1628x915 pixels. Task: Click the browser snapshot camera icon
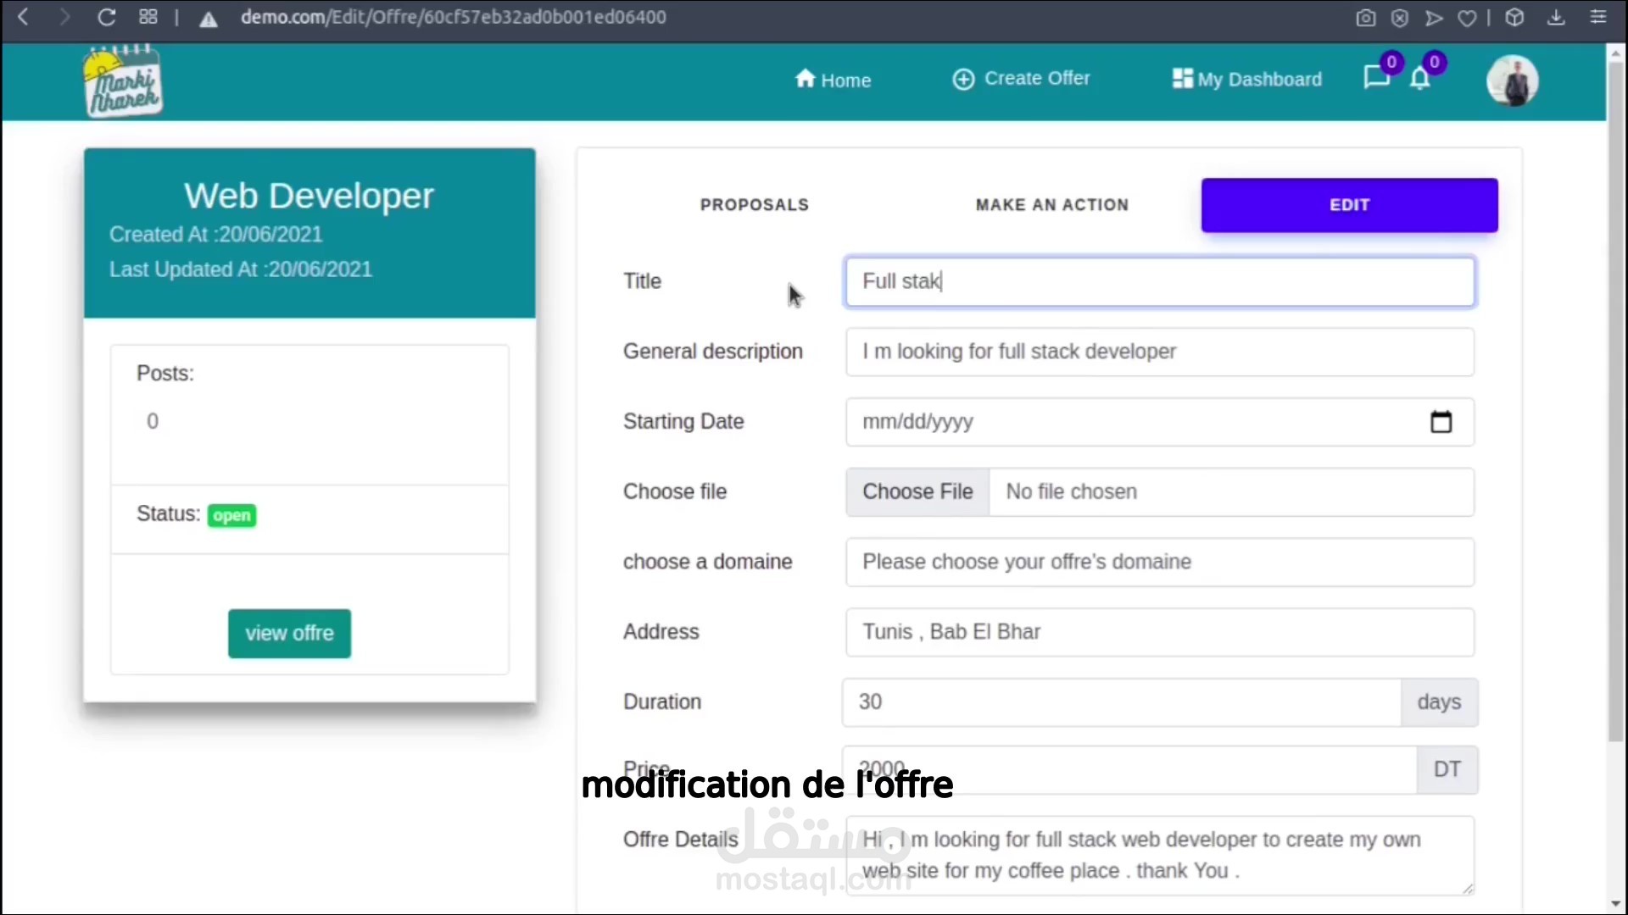(1365, 18)
